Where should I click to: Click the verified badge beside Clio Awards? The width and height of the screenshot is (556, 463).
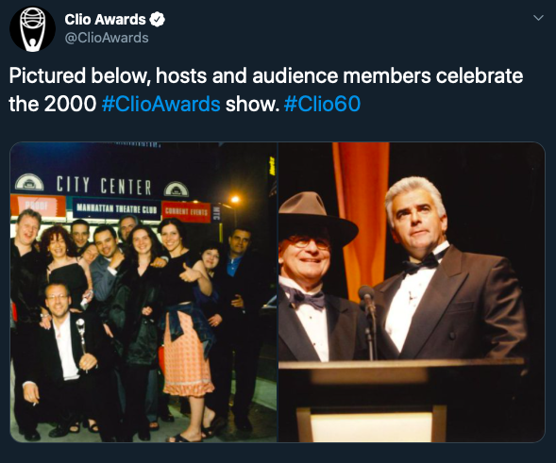(157, 20)
